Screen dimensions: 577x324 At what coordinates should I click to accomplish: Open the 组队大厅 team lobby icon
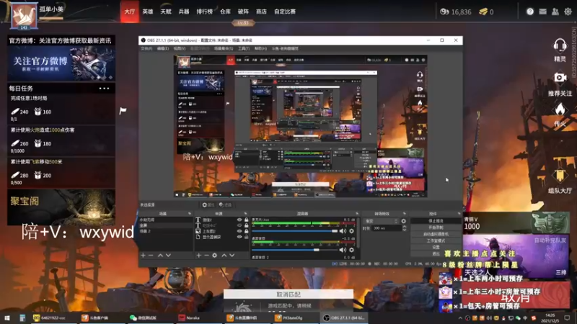(x=560, y=176)
